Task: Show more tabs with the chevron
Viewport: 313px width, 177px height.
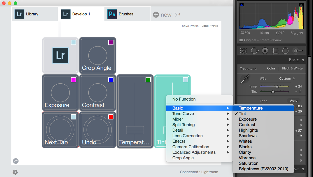Action: coord(176,15)
